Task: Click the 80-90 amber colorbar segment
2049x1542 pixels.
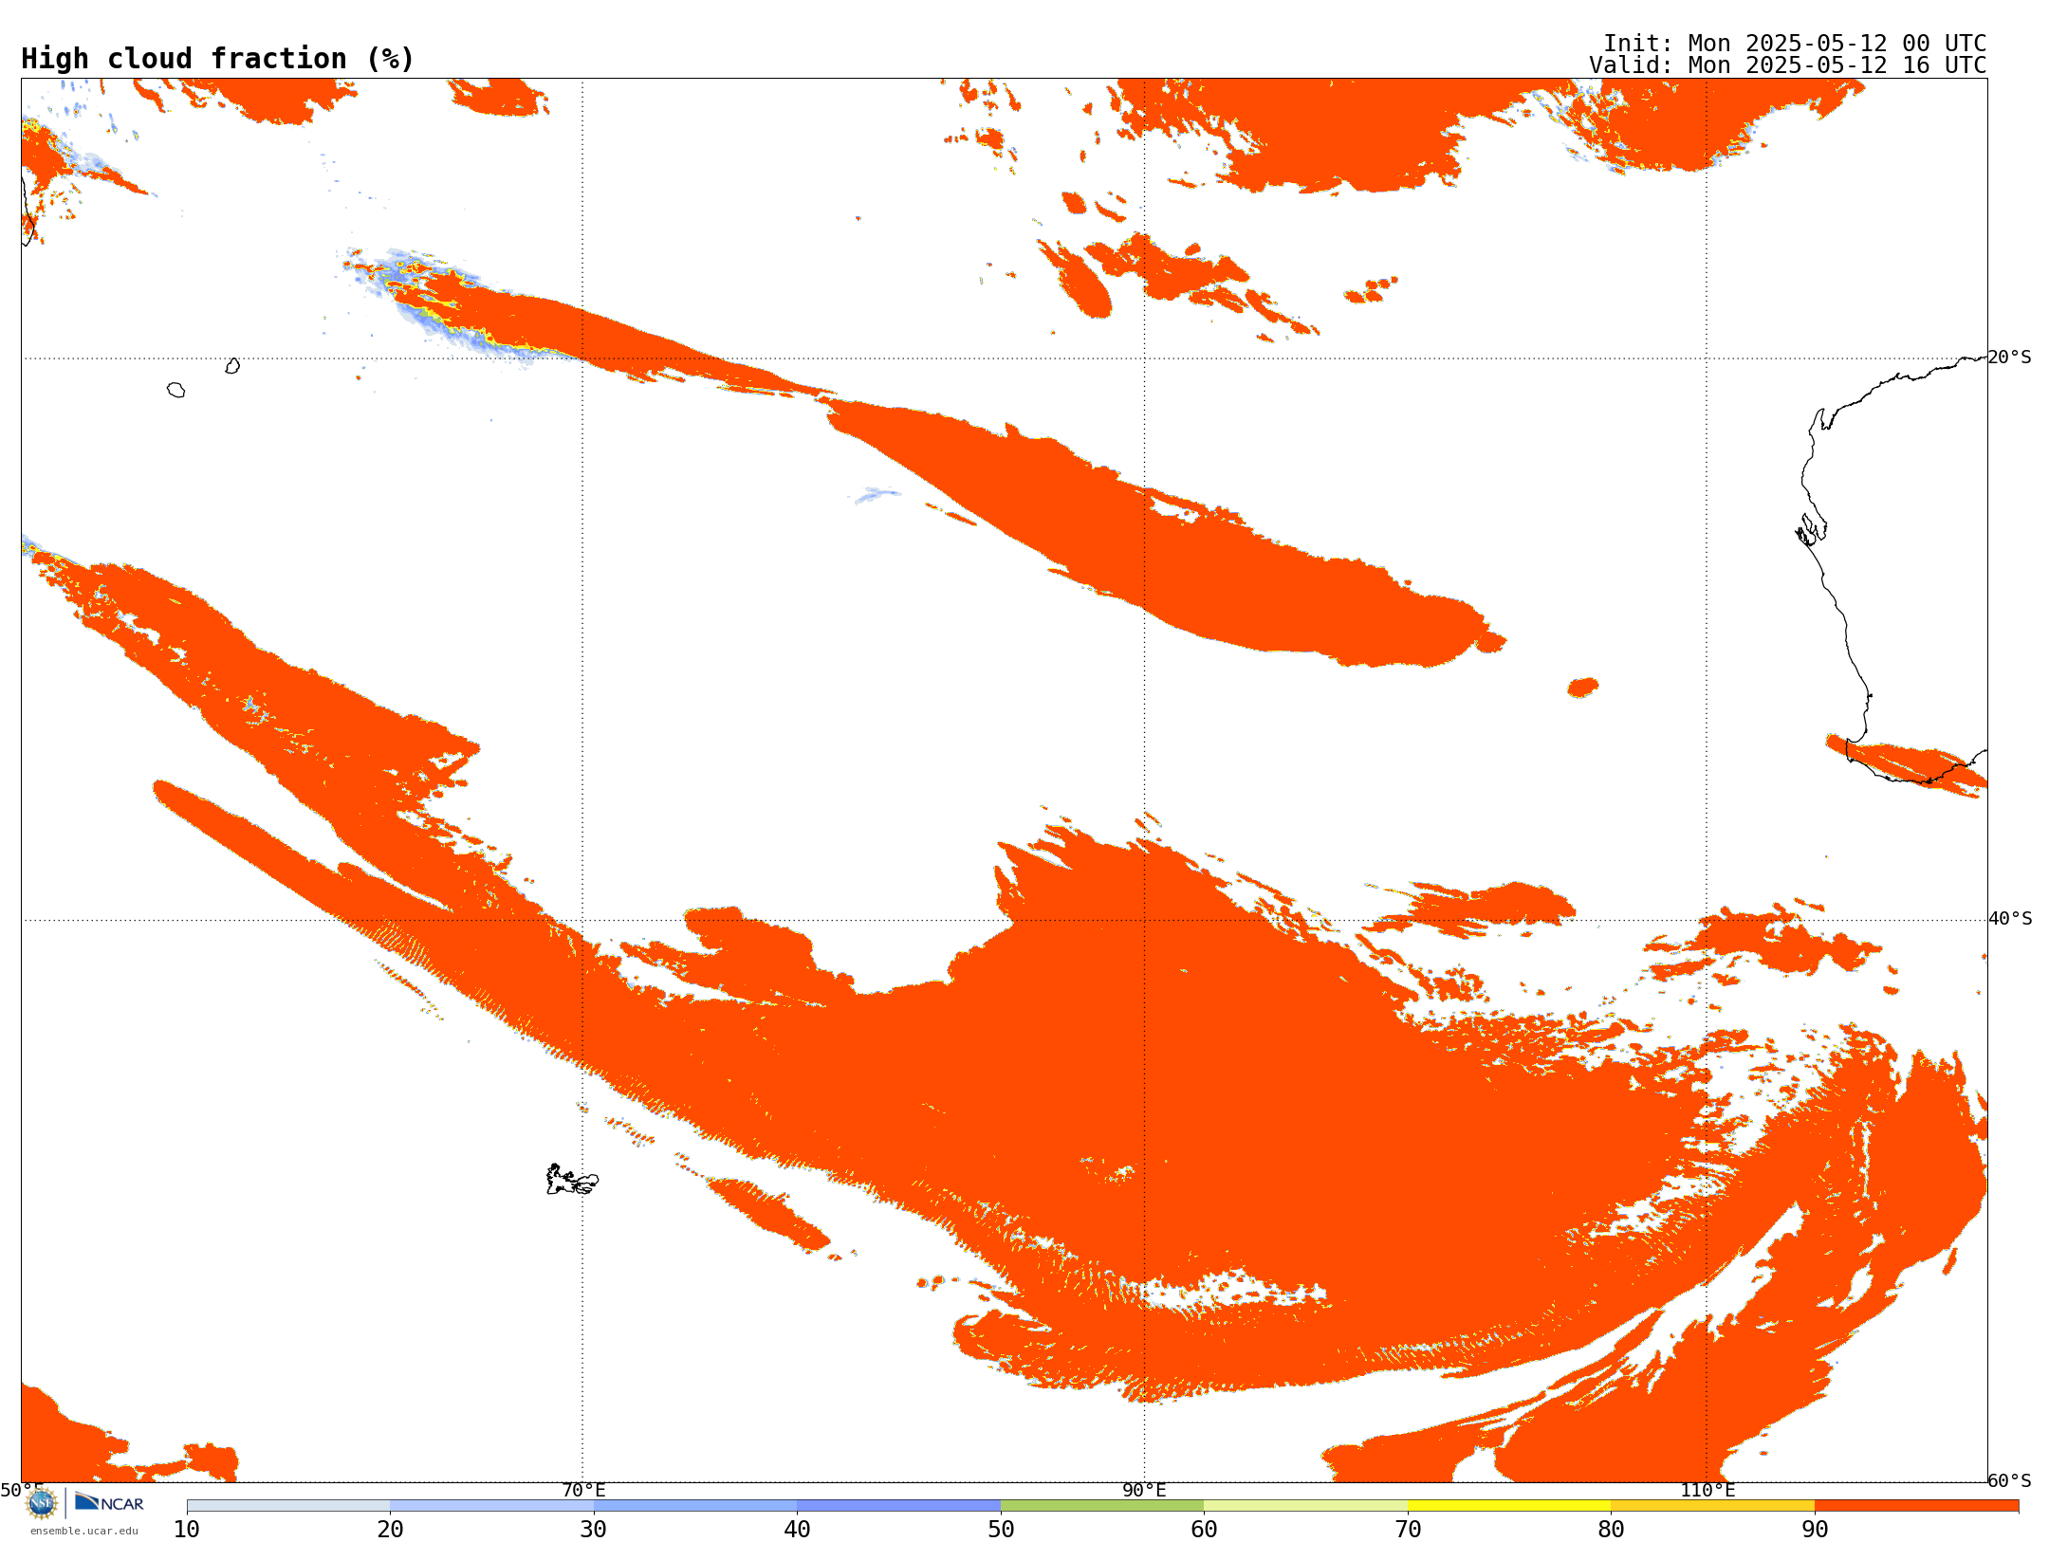Action: [1712, 1506]
